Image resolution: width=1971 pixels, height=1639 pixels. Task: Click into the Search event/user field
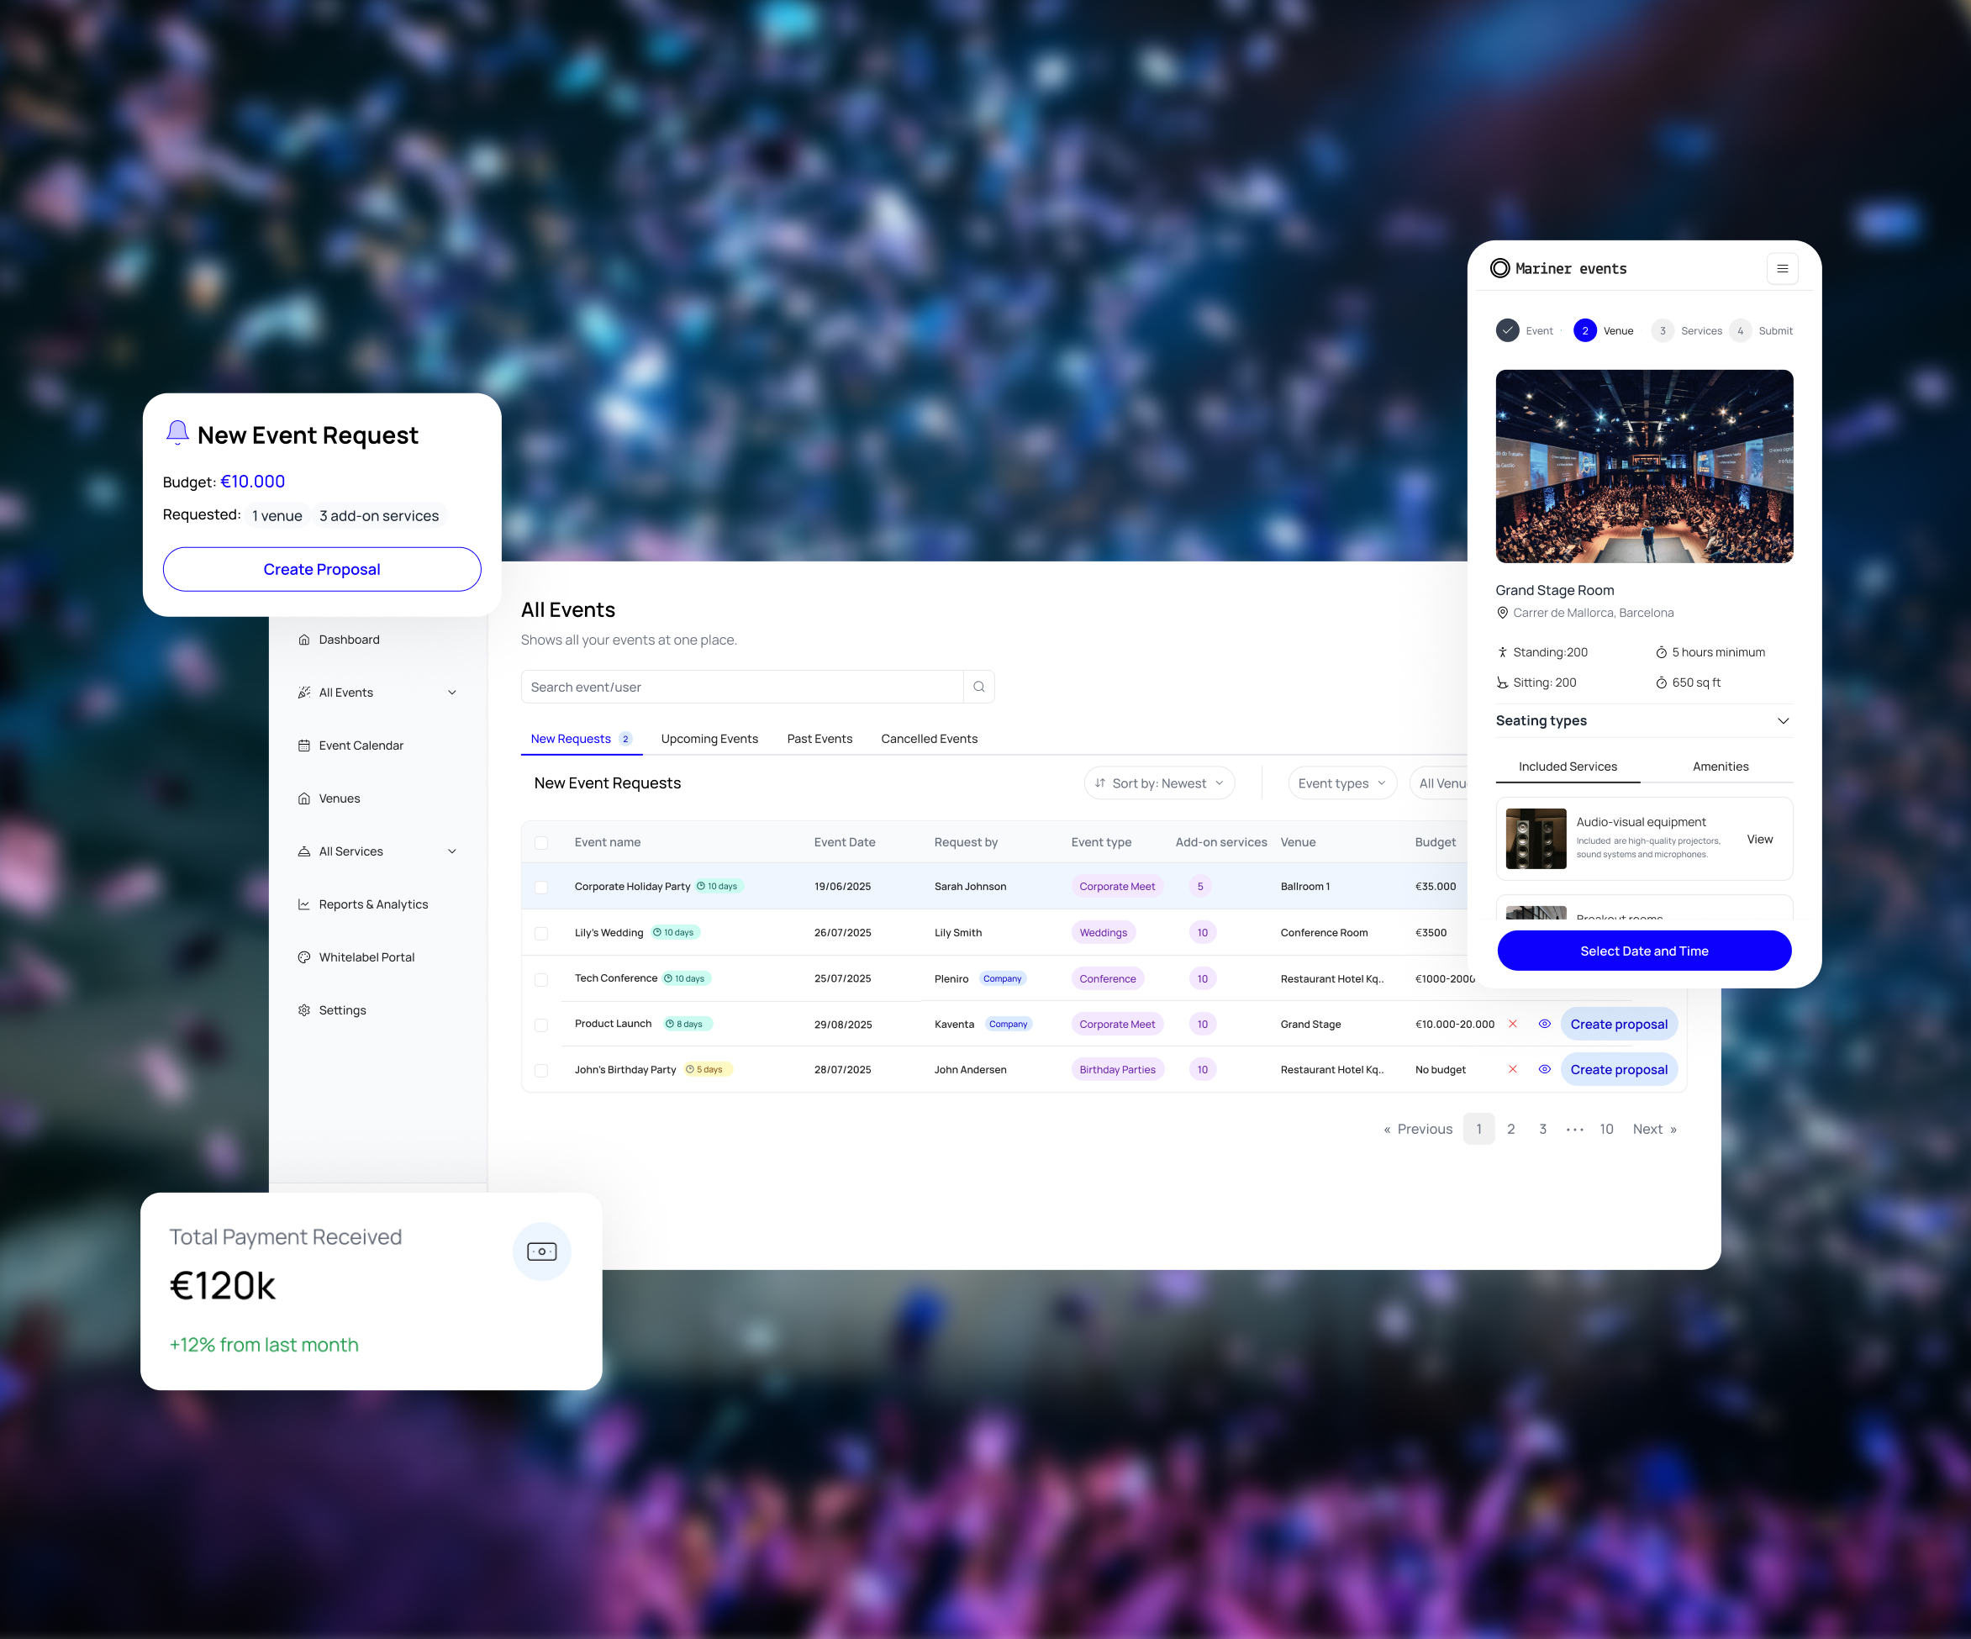[741, 688]
